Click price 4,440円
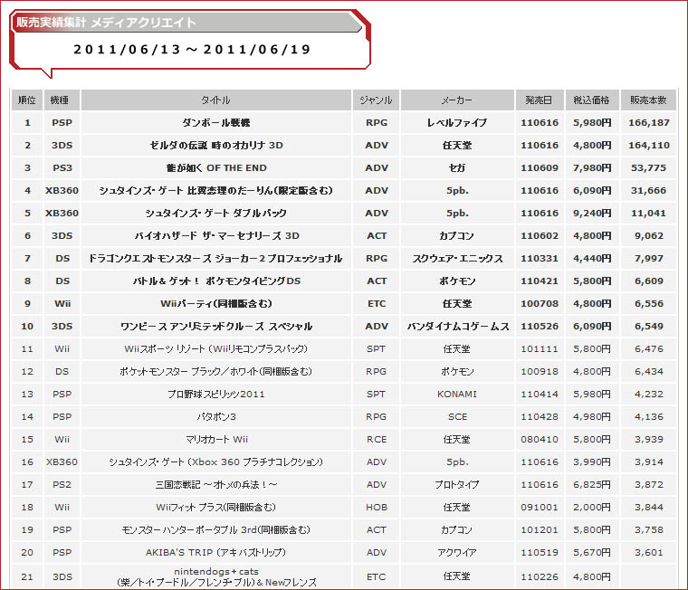The height and width of the screenshot is (590, 688). point(592,259)
